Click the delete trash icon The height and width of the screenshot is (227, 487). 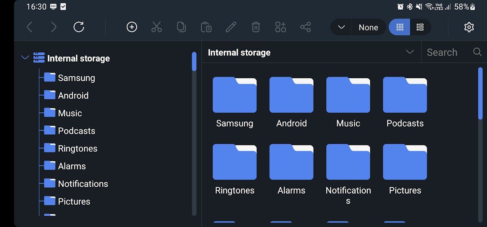point(256,27)
